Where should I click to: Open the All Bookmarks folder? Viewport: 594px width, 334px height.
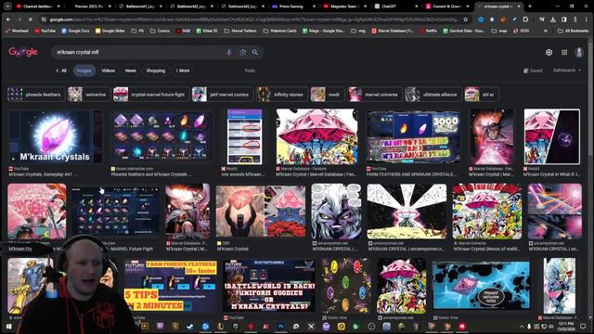click(x=574, y=31)
